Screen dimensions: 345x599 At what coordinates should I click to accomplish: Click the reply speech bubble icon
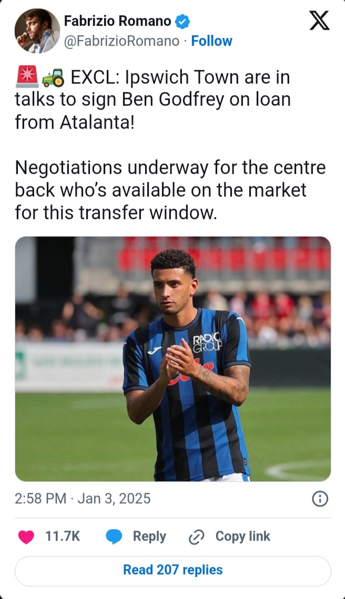point(114,536)
